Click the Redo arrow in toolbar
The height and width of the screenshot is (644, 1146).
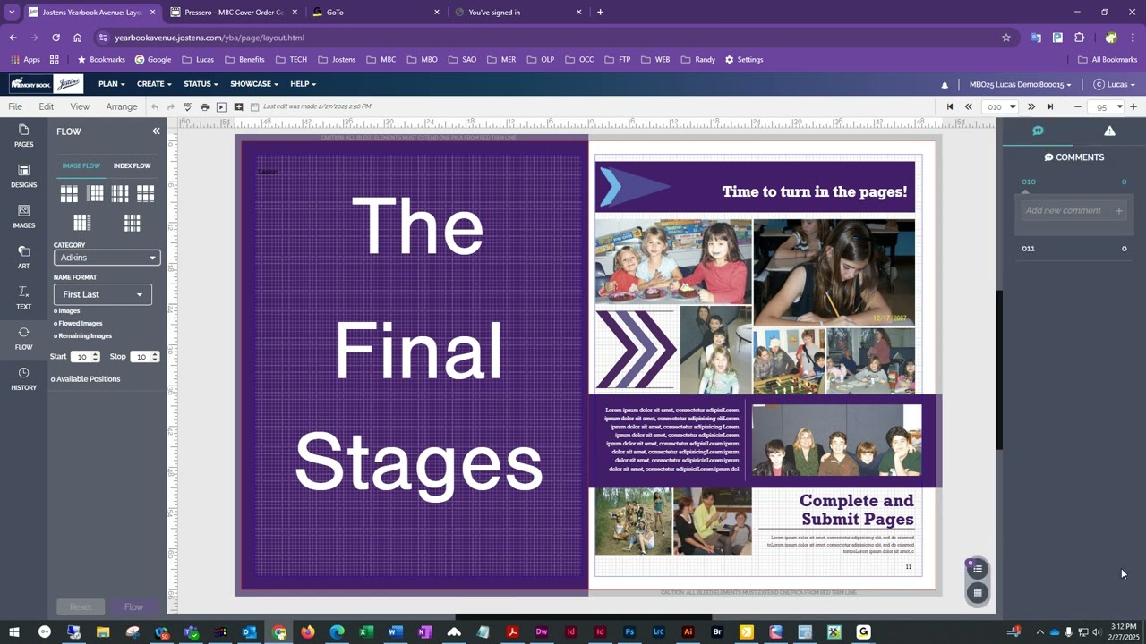[171, 106]
